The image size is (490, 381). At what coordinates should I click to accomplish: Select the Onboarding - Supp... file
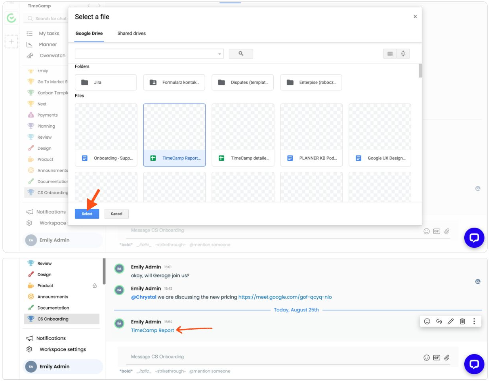pos(106,135)
